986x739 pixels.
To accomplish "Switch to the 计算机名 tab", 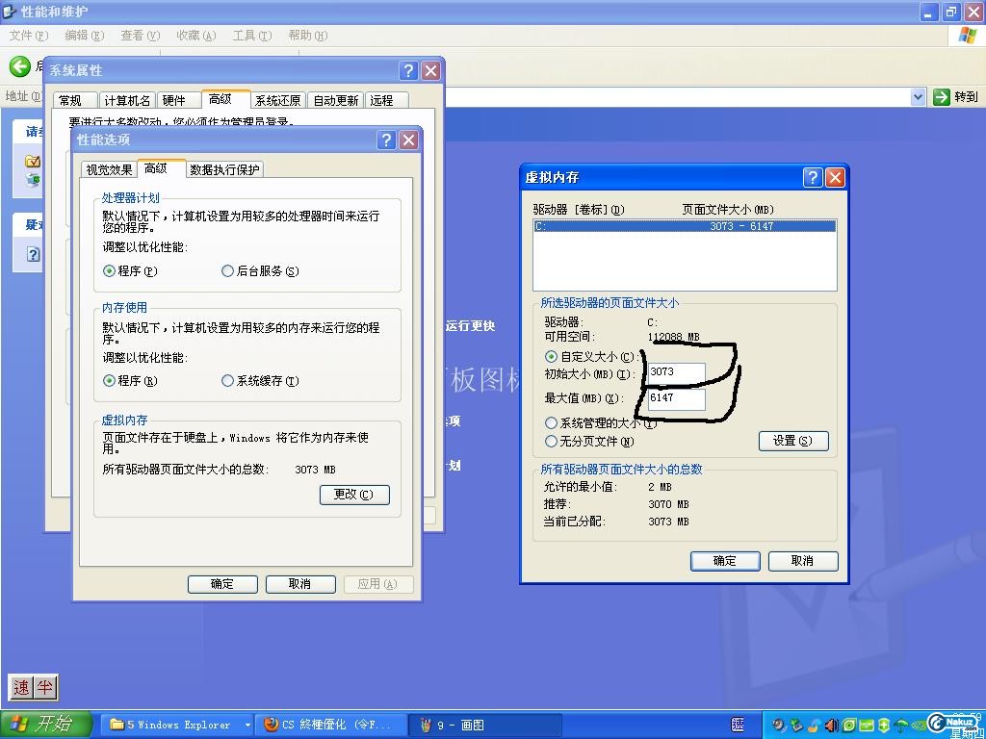I will [x=127, y=100].
